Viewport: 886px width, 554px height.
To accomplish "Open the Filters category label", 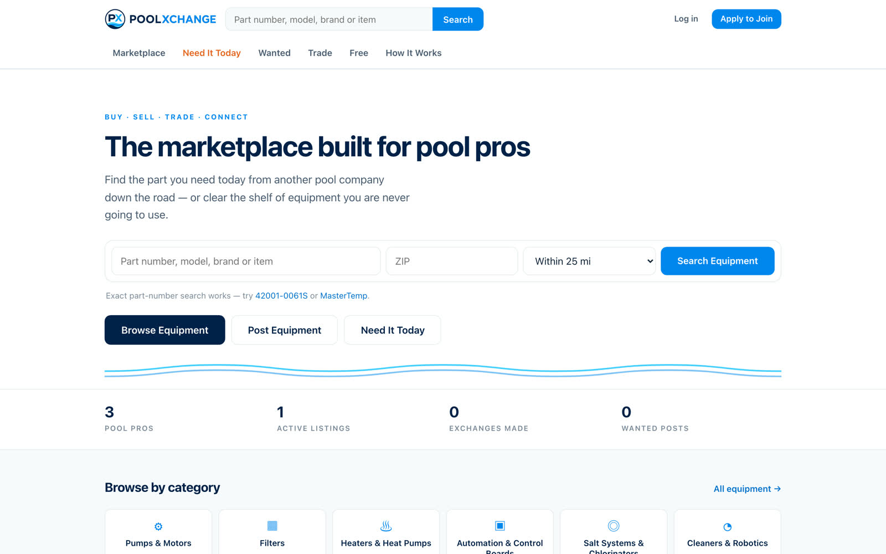I will (272, 543).
